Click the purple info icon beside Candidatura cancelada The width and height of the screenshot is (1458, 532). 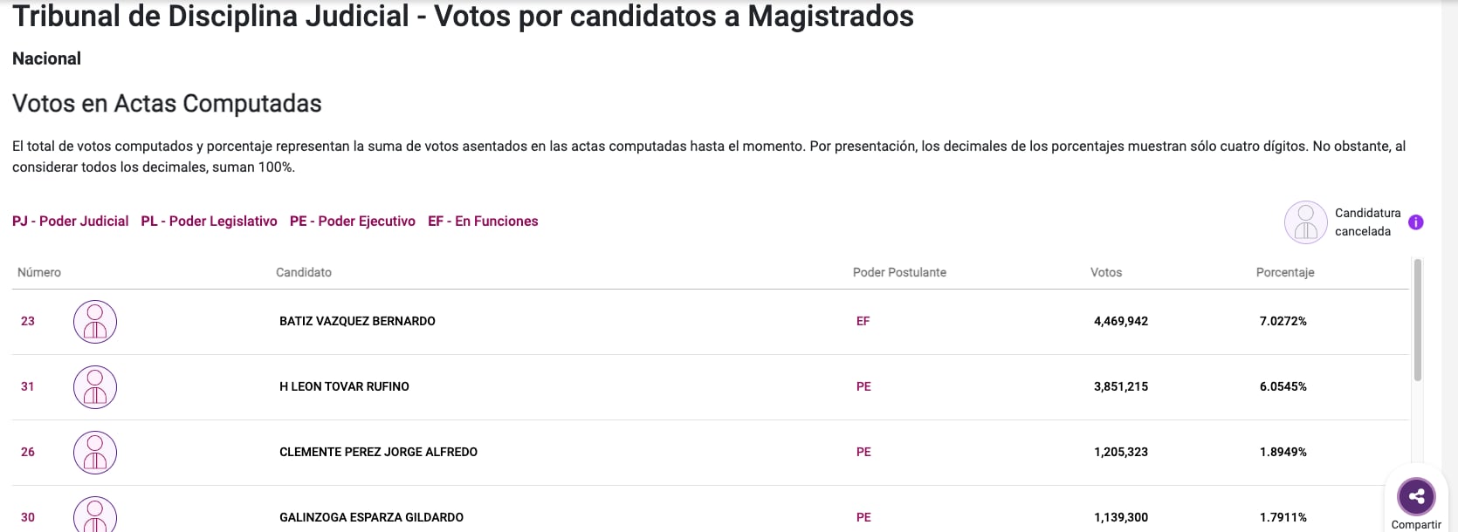[1416, 222]
